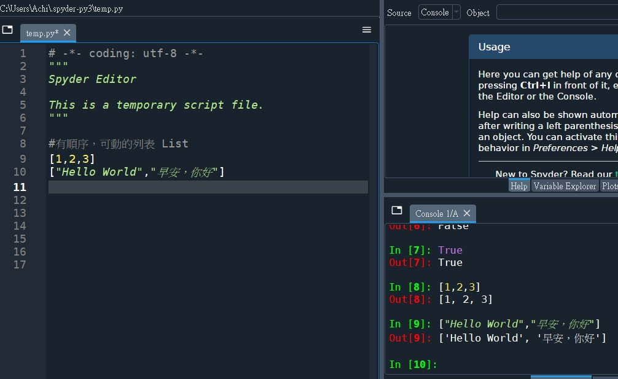Click line number 9 in the gutter
This screenshot has width=618, height=379.
tap(23, 158)
